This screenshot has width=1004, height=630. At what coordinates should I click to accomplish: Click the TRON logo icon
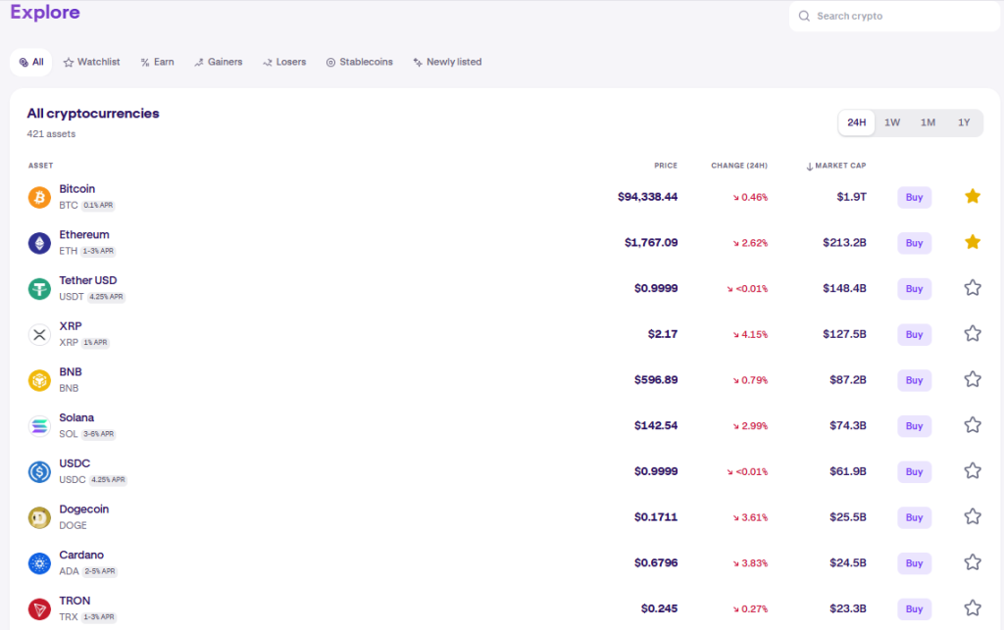(37, 608)
